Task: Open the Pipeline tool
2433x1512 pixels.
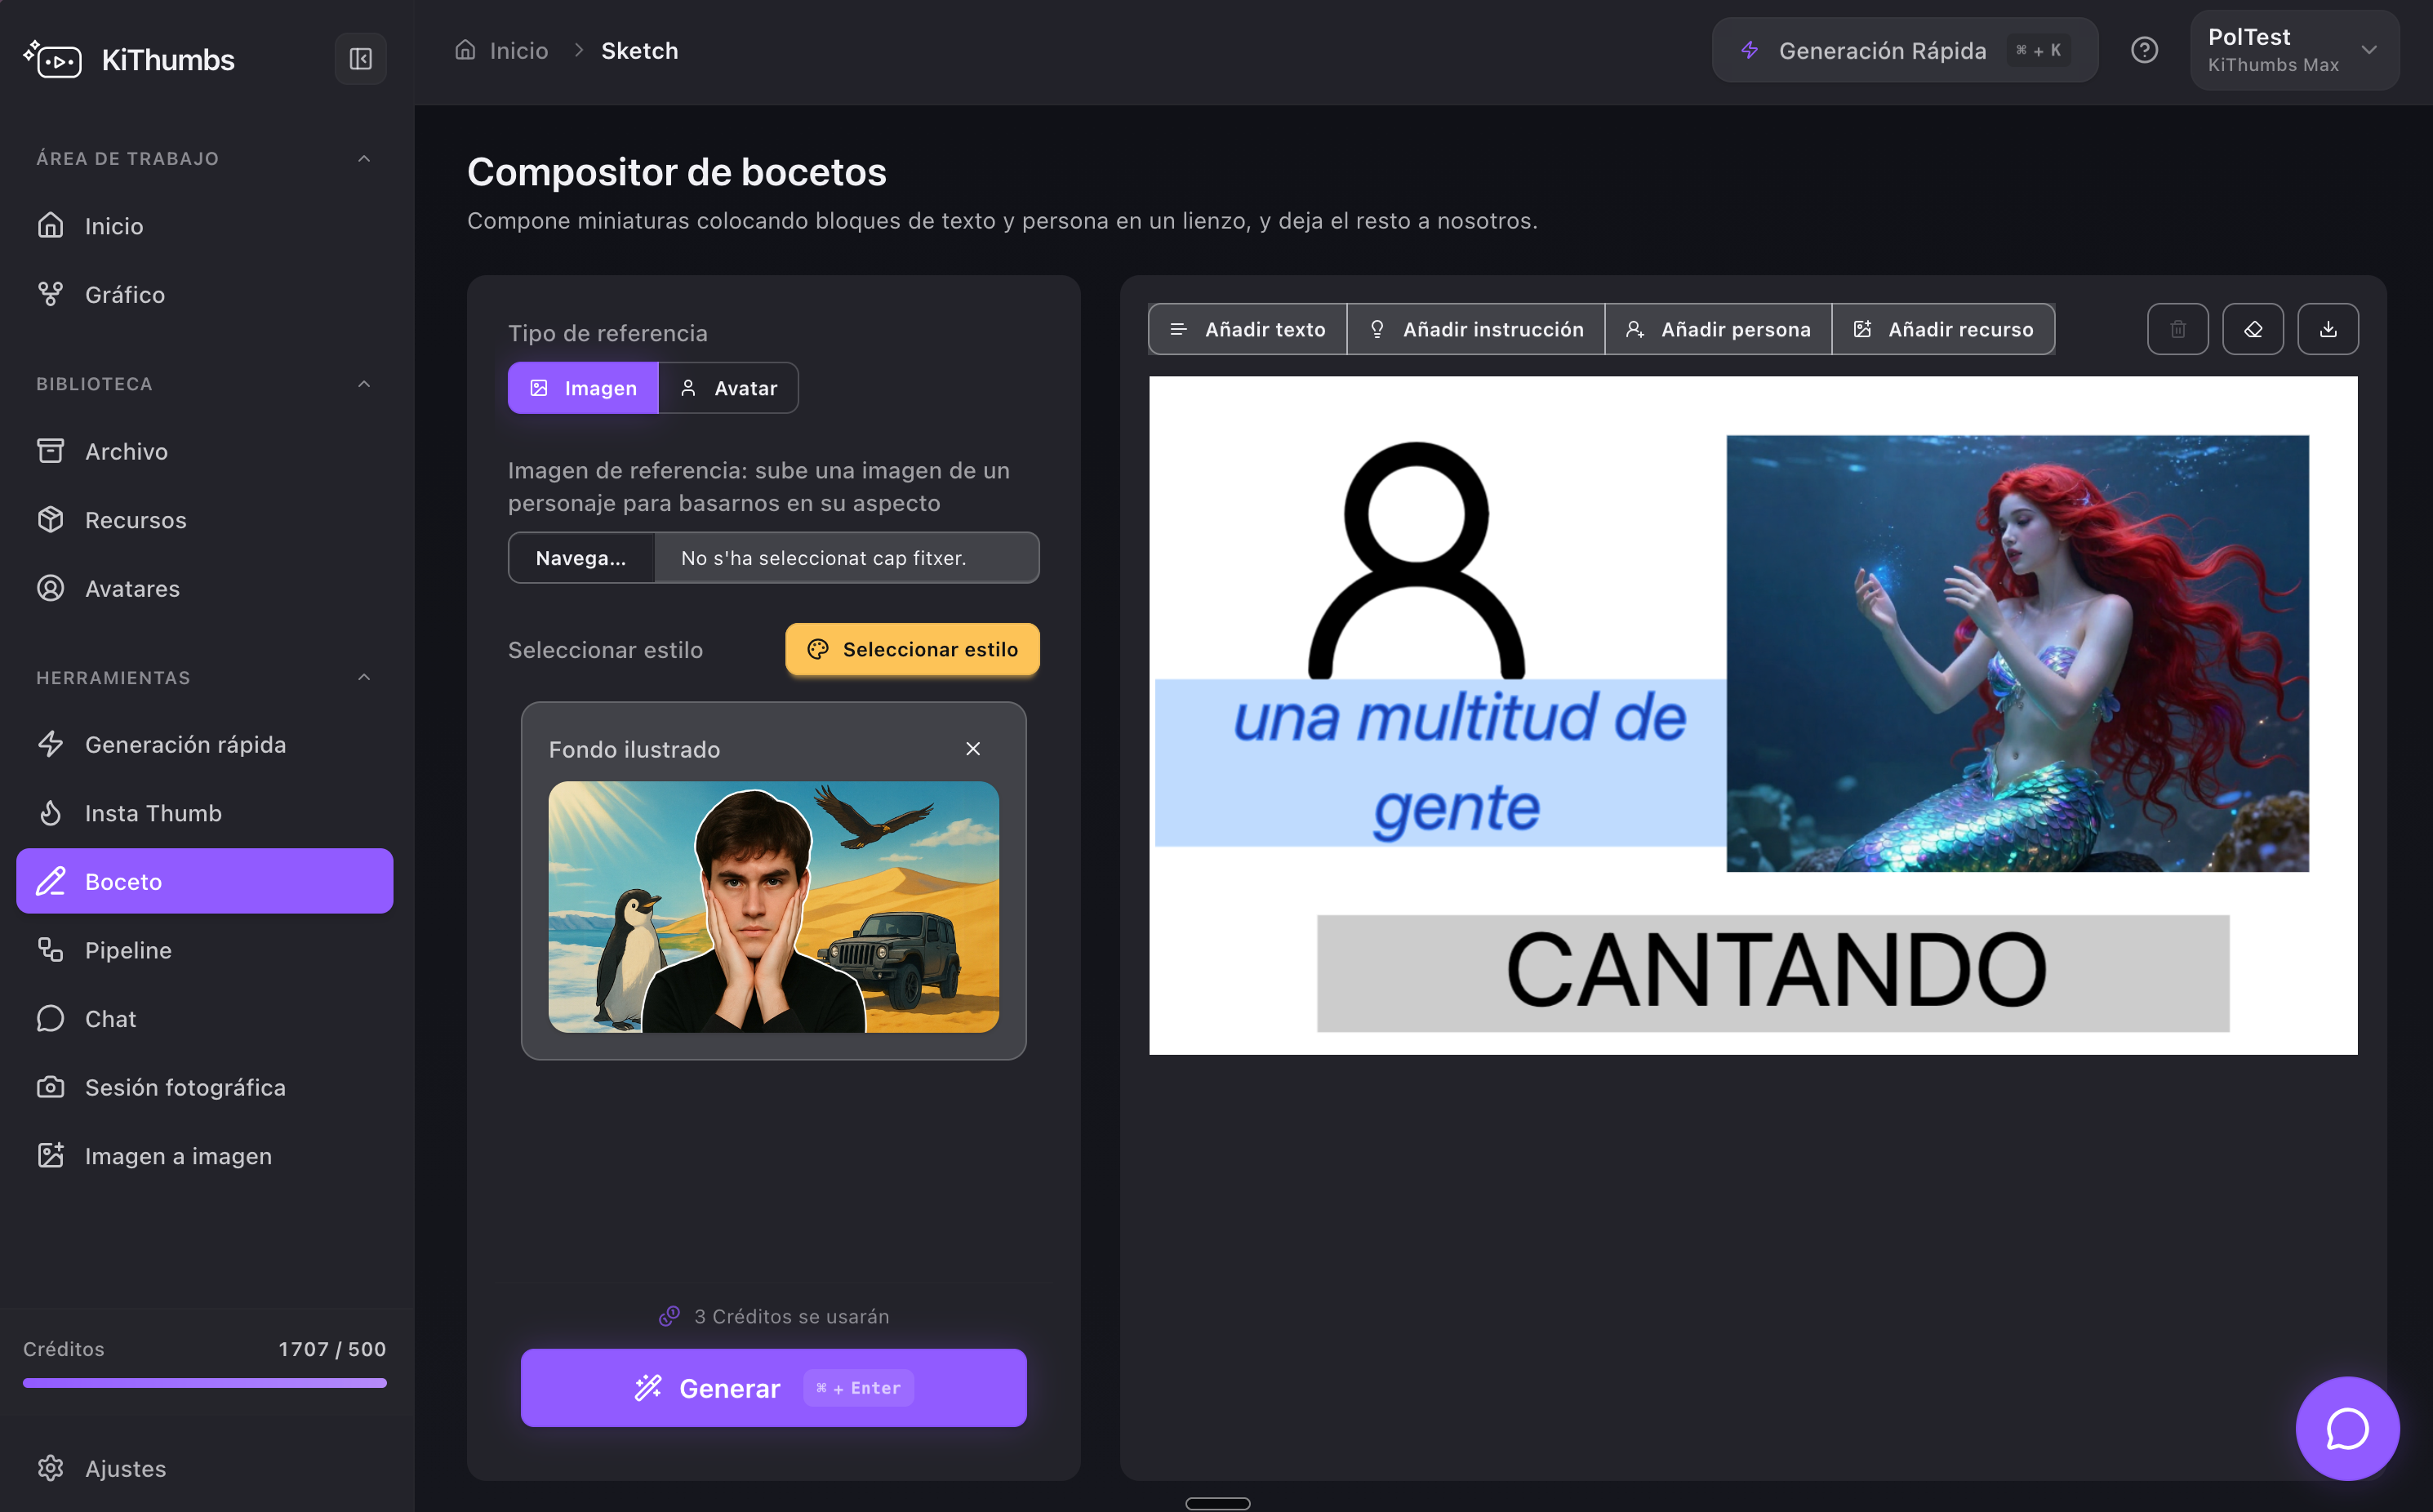Action: (205, 950)
